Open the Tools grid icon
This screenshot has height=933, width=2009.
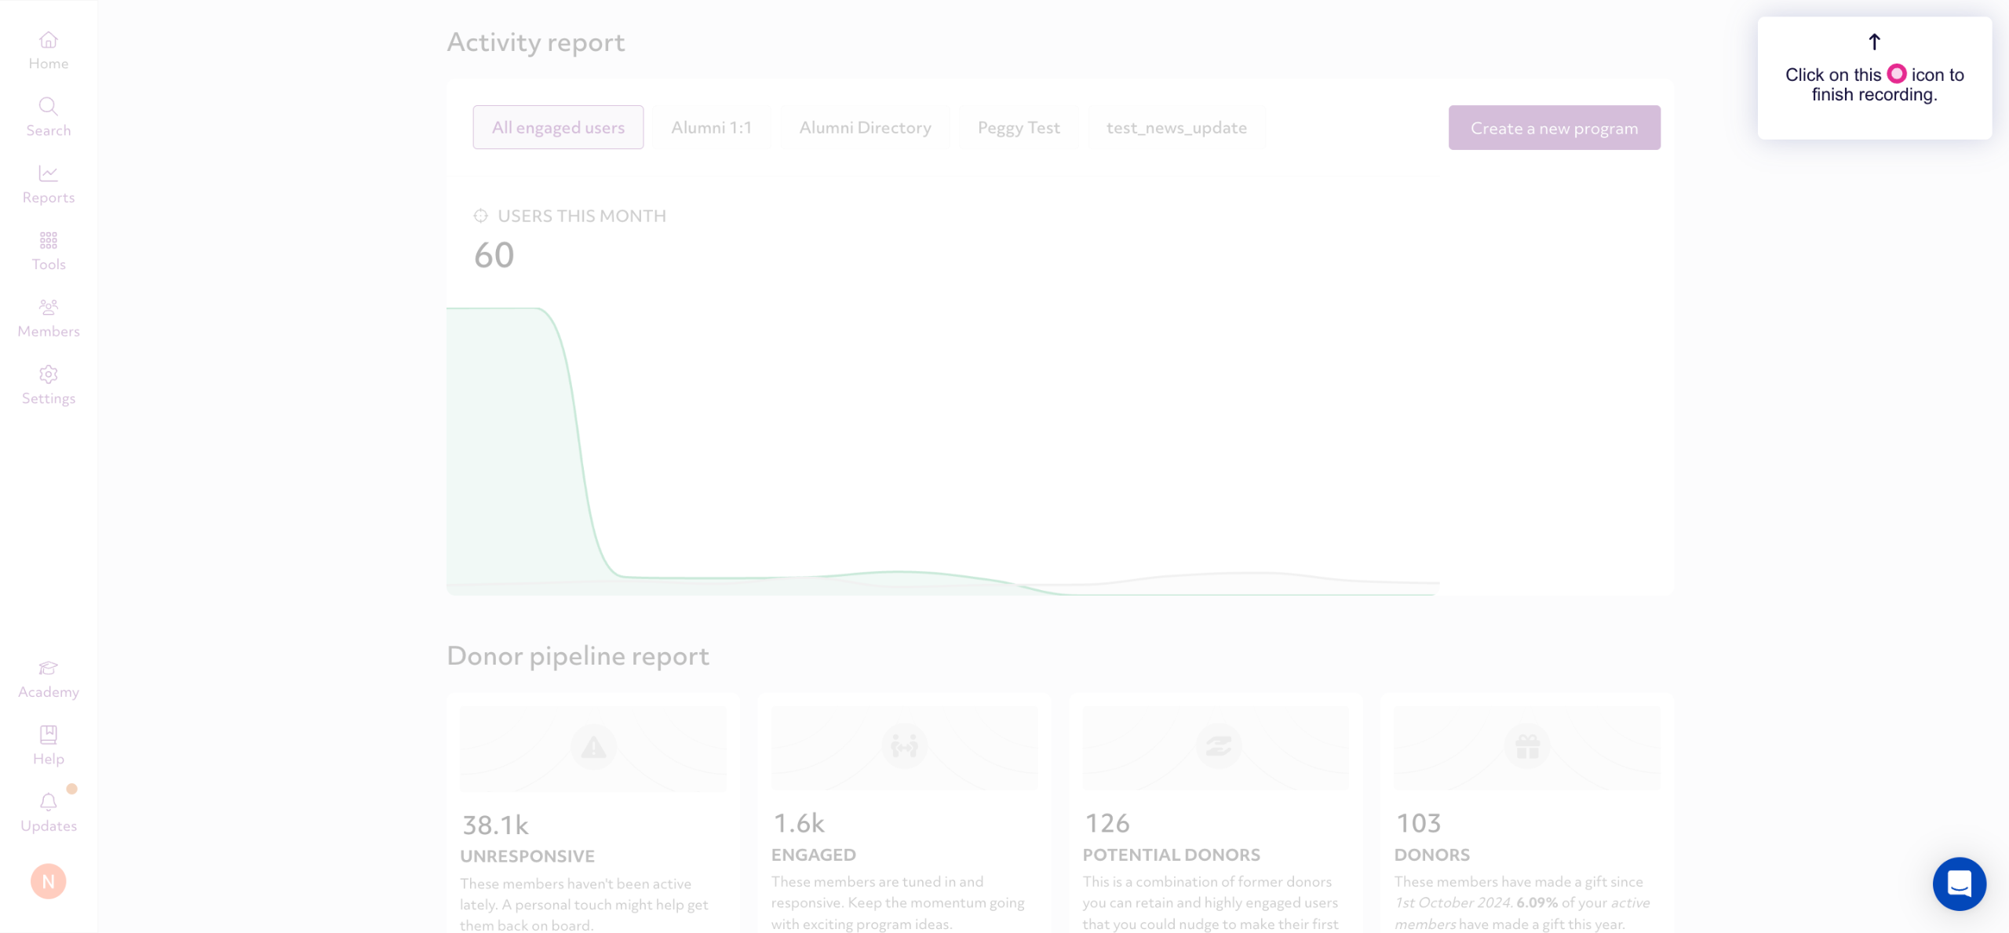(x=48, y=240)
